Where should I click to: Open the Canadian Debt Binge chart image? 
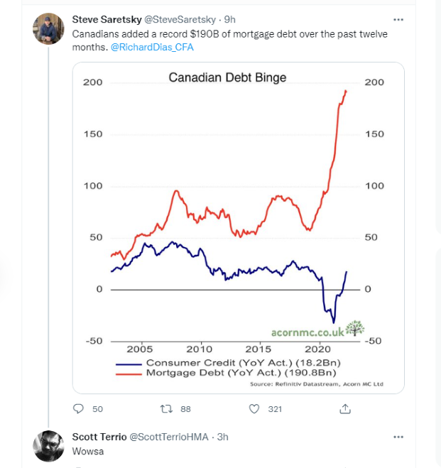pyautogui.click(x=239, y=228)
